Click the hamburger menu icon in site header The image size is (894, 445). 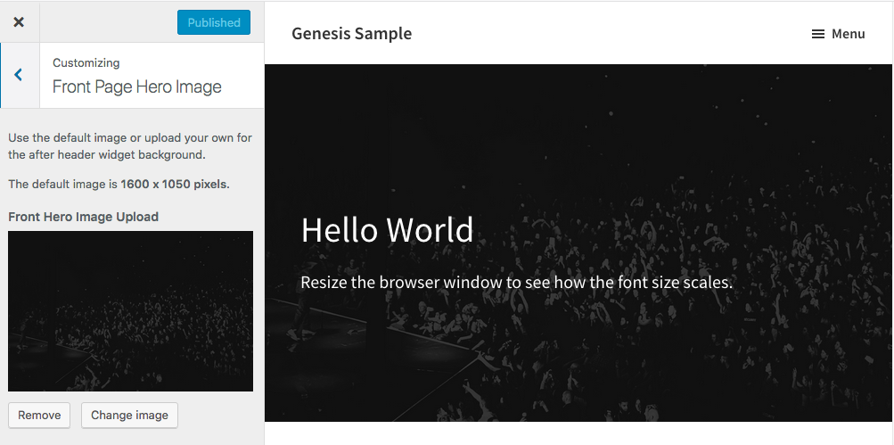[817, 34]
